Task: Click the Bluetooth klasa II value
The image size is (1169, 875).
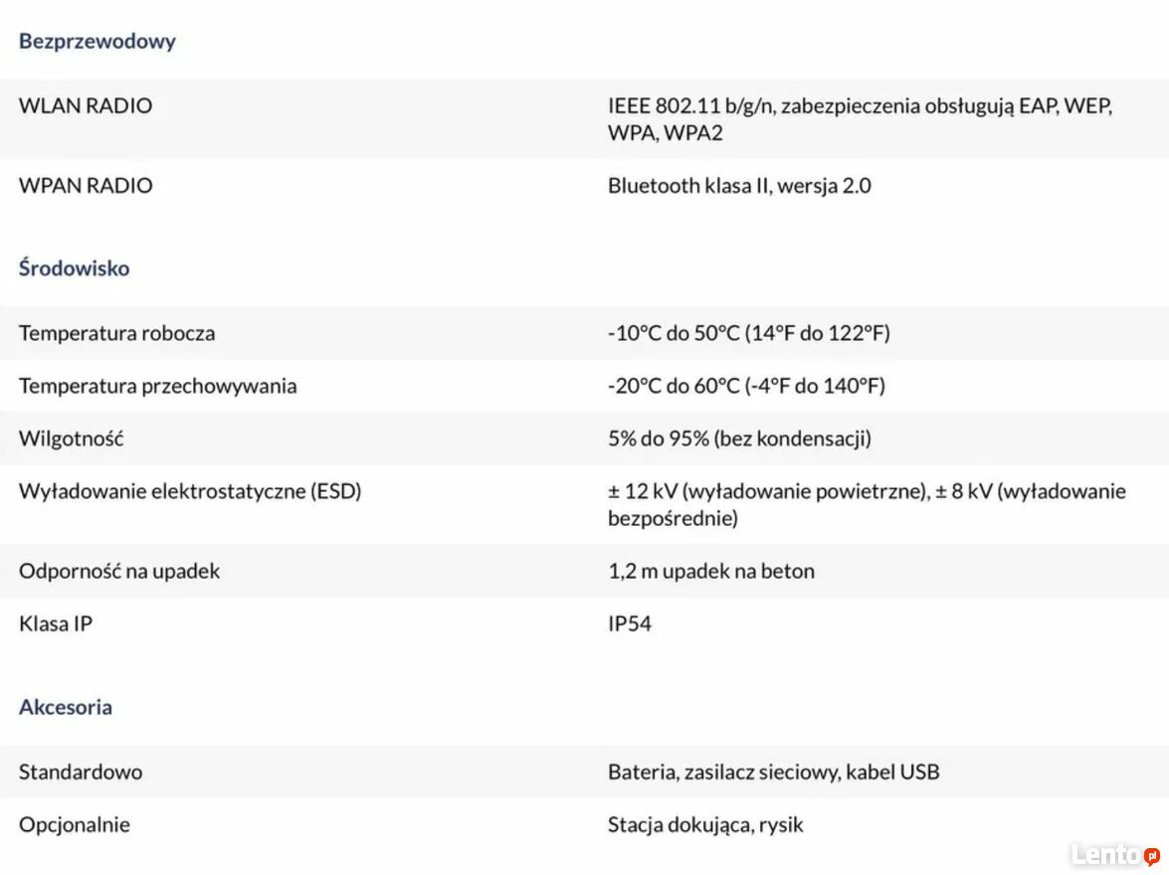Action: point(739,186)
